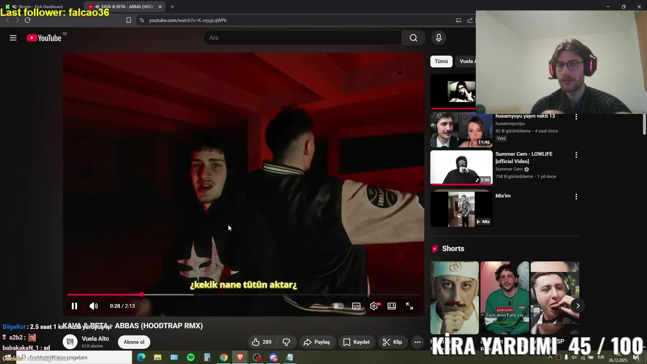Open Calculator from taskbar

(x=207, y=357)
